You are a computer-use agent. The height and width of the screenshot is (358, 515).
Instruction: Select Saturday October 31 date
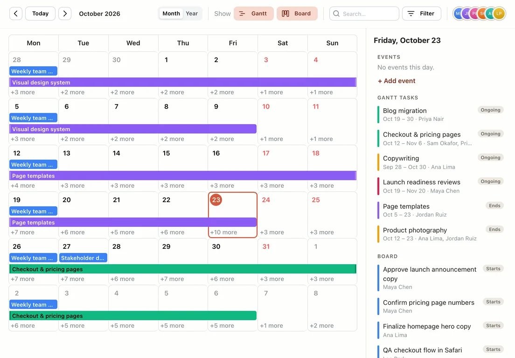(x=266, y=246)
